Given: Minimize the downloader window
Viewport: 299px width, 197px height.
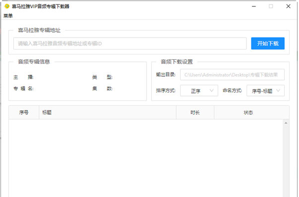Looking at the screenshot, I should click(x=254, y=6).
